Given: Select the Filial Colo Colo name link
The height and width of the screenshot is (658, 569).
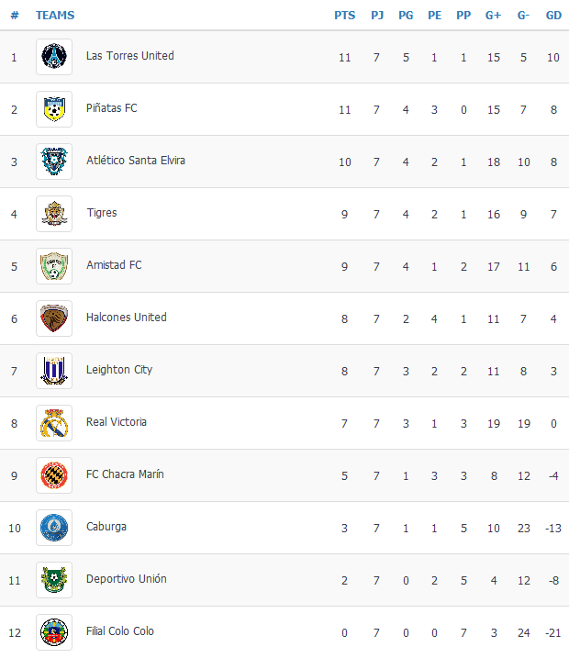Looking at the screenshot, I should (120, 631).
